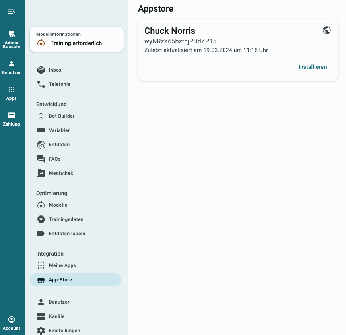This screenshot has height=335, width=346.
Task: Open Zahlung credit card icon
Action: (12, 115)
